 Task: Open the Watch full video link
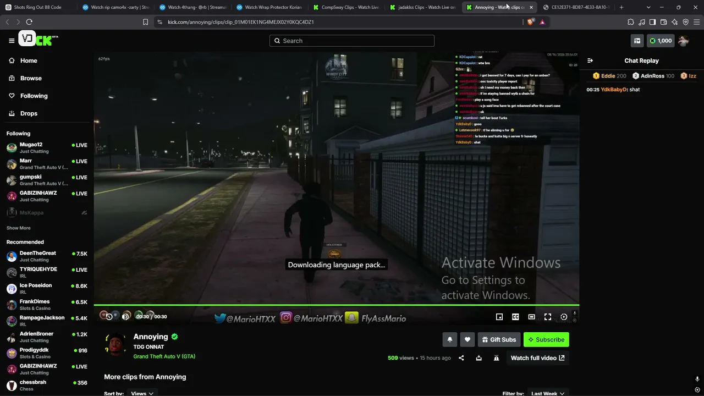538,358
